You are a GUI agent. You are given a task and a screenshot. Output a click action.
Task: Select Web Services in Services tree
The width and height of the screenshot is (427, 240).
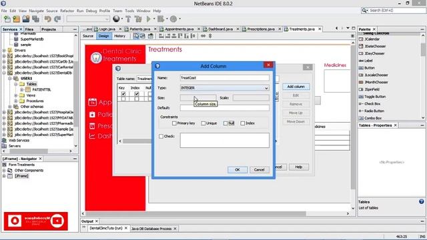click(19, 141)
